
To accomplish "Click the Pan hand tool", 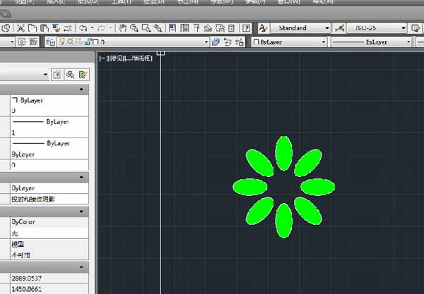I will click(x=122, y=28).
